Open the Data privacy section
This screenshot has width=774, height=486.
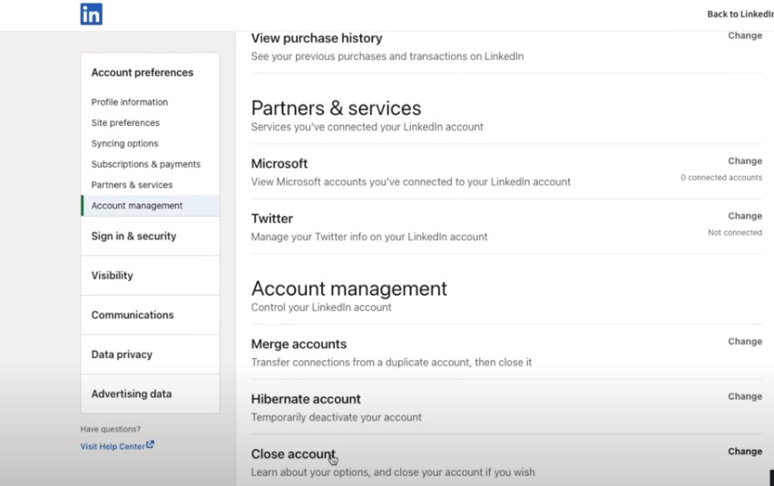(122, 355)
